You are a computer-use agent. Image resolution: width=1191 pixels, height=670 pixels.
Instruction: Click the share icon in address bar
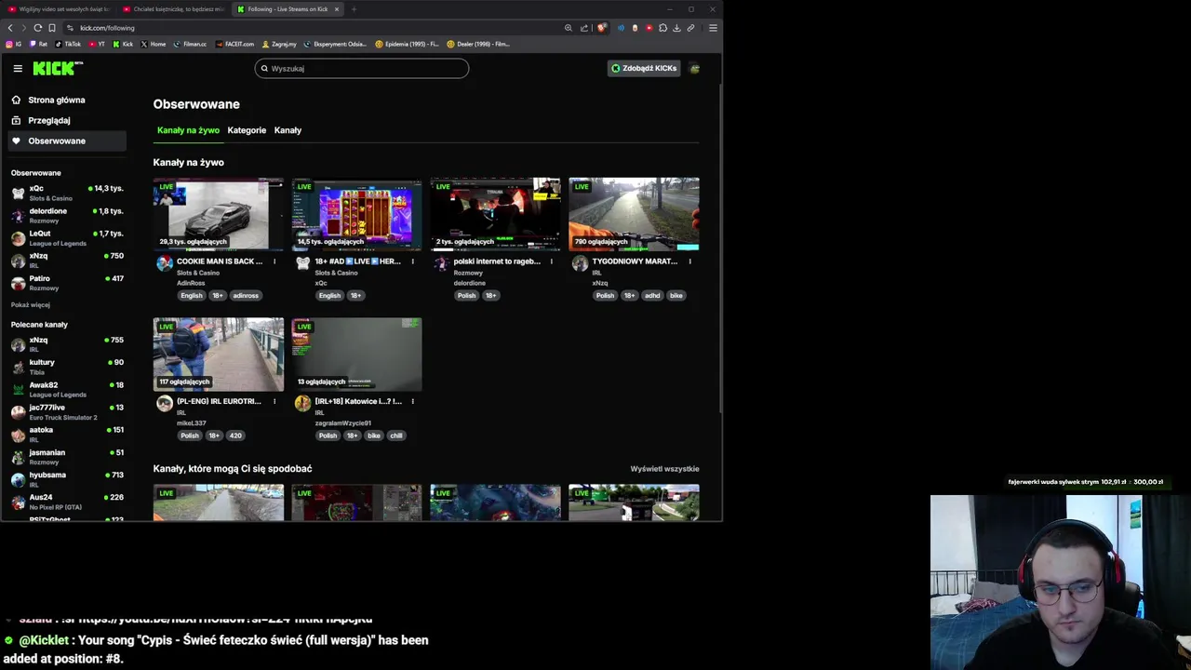[584, 28]
